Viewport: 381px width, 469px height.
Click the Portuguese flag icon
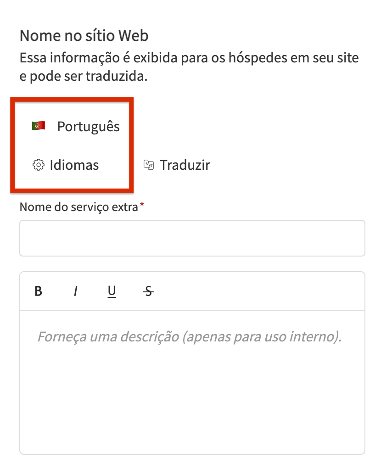point(38,126)
